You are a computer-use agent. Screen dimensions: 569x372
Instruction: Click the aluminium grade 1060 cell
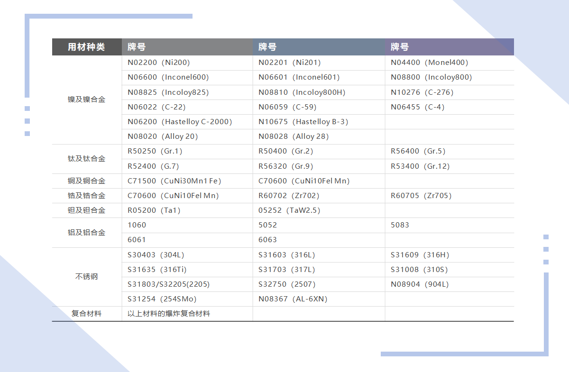point(187,225)
